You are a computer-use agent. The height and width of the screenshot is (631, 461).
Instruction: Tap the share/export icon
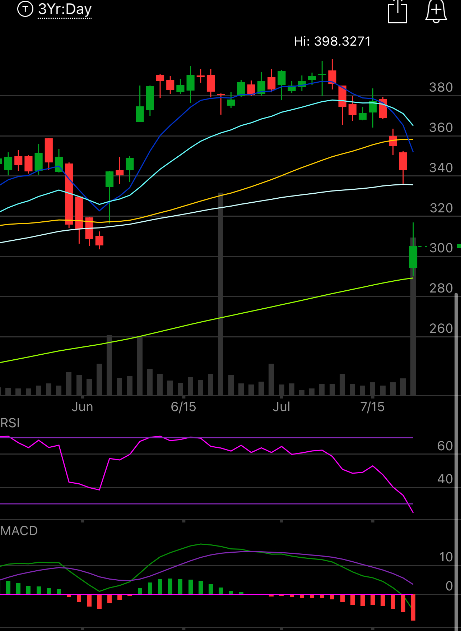[x=397, y=11]
